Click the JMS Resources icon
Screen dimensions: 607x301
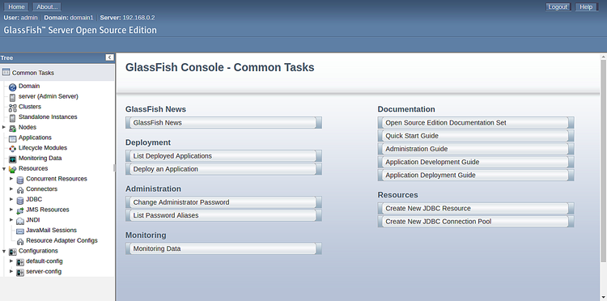[20, 210]
